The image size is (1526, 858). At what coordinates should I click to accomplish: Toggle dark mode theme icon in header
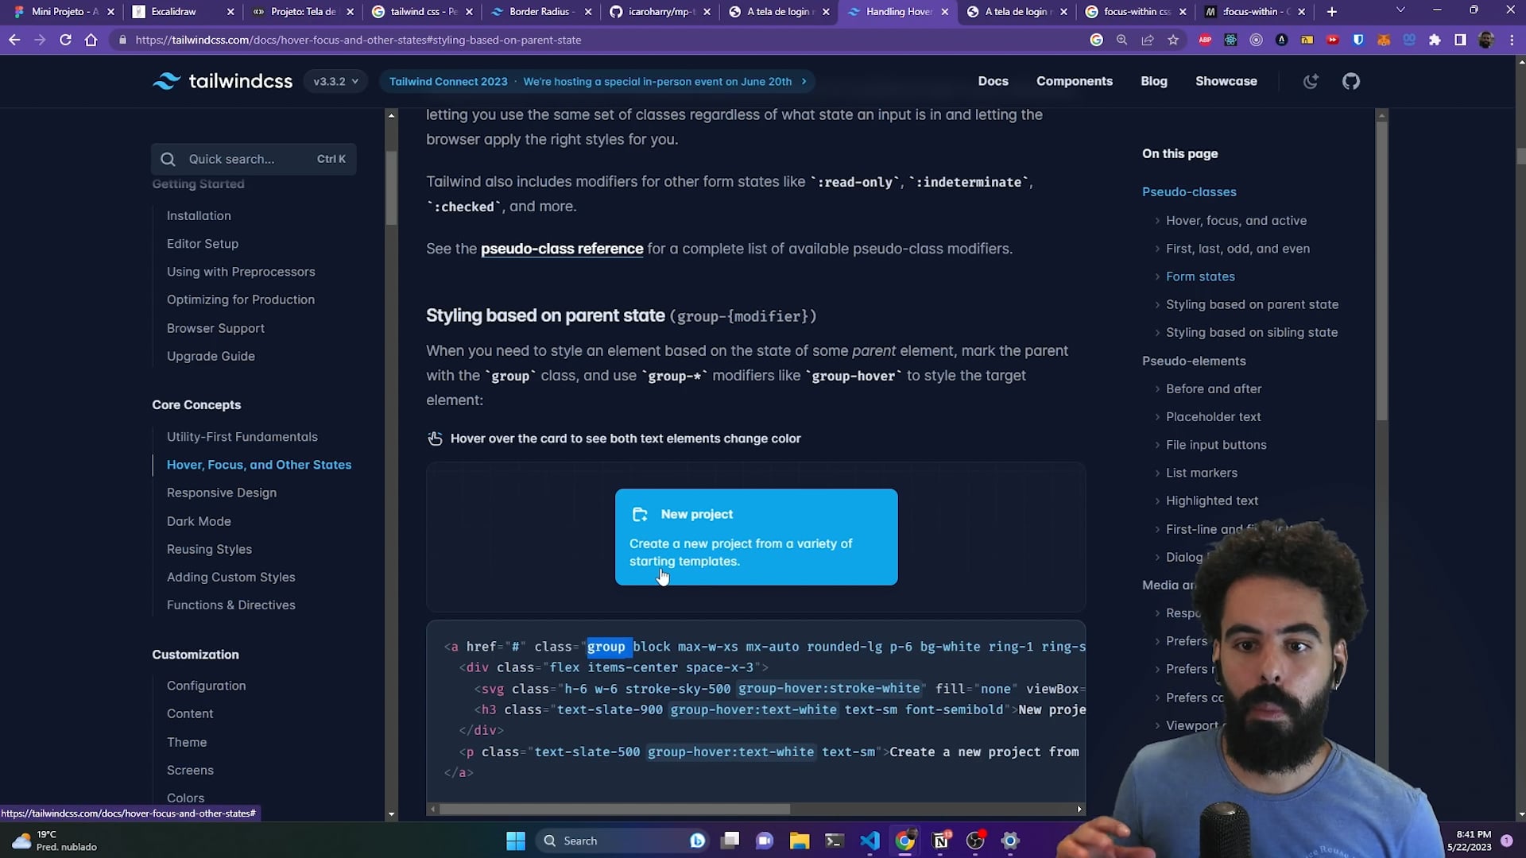pos(1311,81)
